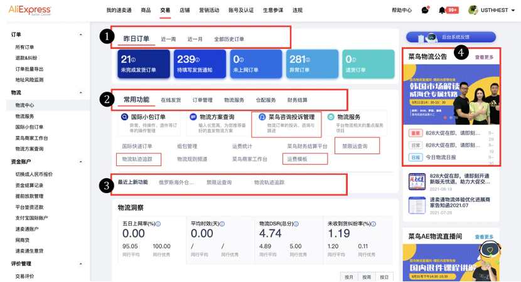Open 生意参谋 top menu
The width and height of the screenshot is (521, 282).
(273, 10)
